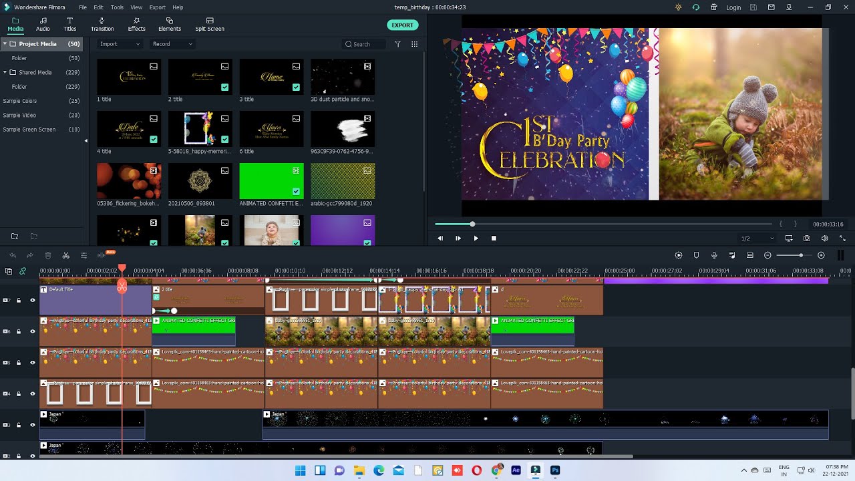Hide track 4 using its eye icon
This screenshot has height=481, width=855.
32,393
